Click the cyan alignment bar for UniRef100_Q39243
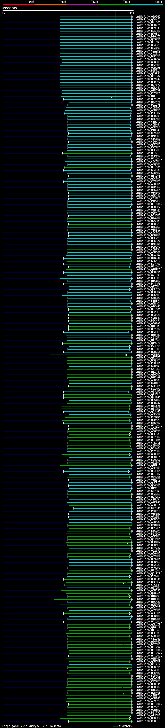Image resolution: width=165 pixels, height=728 pixels. pos(96,17)
